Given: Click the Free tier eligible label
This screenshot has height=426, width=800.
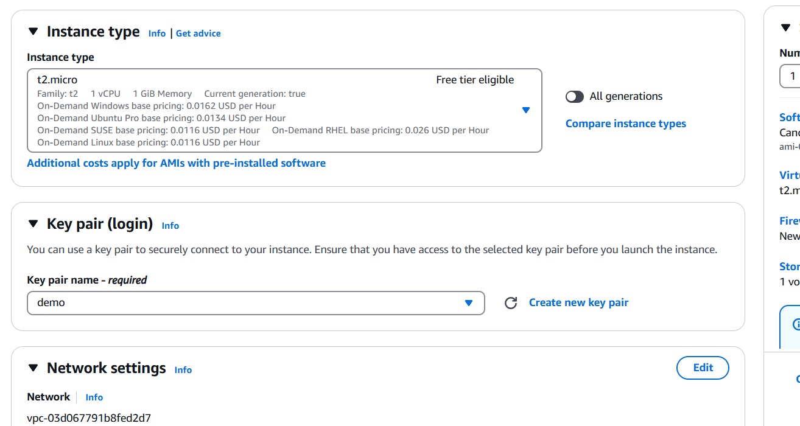Looking at the screenshot, I should [475, 80].
